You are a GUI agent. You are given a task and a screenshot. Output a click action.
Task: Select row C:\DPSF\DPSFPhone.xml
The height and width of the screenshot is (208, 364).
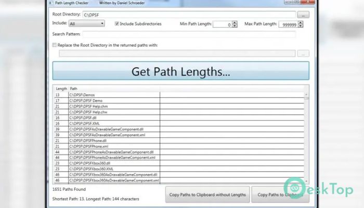click(x=179, y=146)
